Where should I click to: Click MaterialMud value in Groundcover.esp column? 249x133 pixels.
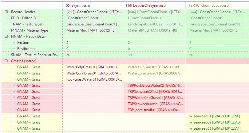pyautogui.click(x=214, y=30)
